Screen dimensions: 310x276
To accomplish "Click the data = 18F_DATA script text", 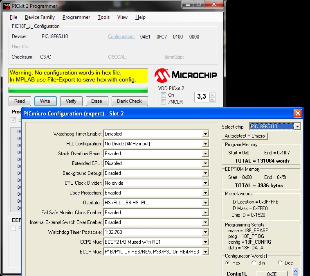I will click(x=246, y=248).
